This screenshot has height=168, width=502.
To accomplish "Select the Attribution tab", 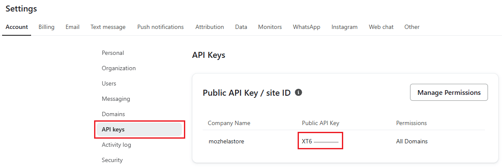I will 209,27.
